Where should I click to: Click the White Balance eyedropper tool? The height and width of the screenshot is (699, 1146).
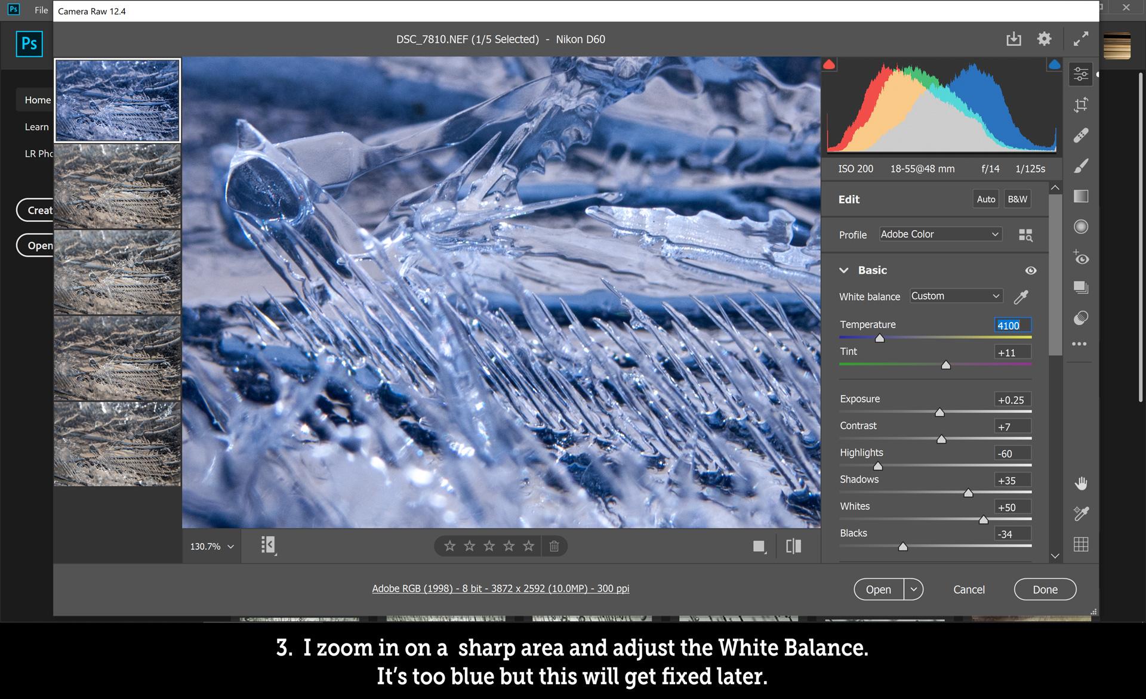1022,296
